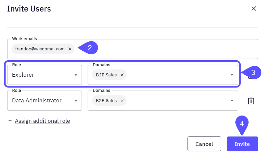Click the Invite Users dialog title
Viewport: 264px width, 159px height.
pyautogui.click(x=29, y=9)
